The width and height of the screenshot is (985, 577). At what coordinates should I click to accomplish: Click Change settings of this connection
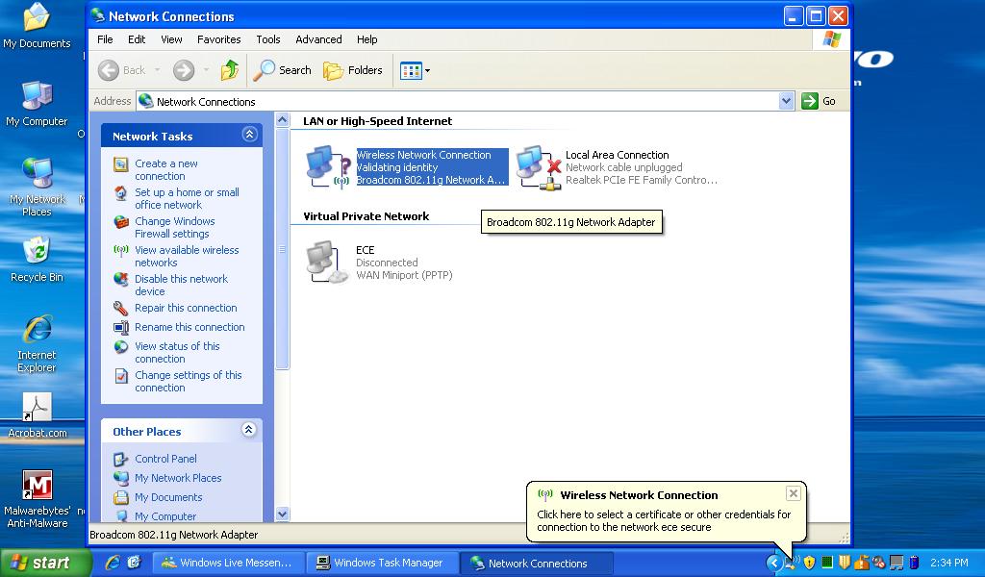pyautogui.click(x=188, y=381)
